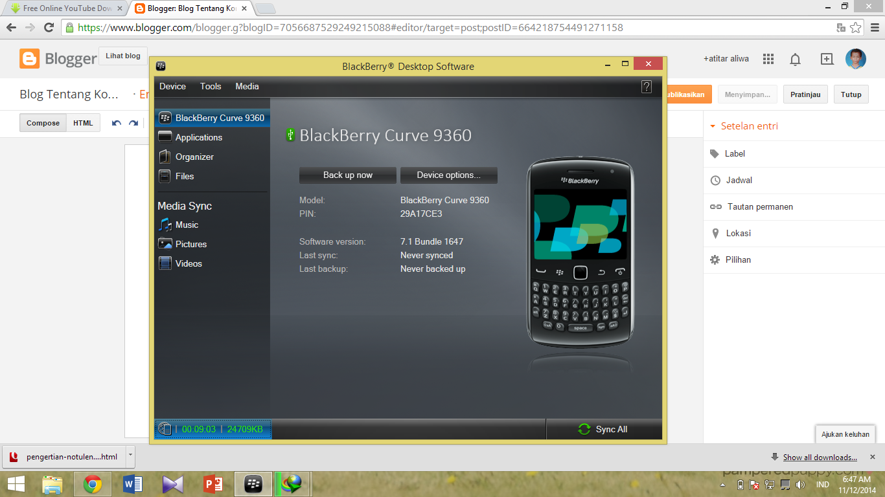Click the Show all downloads link
This screenshot has width=885, height=497.
click(x=820, y=457)
